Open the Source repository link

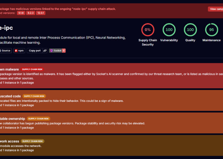pyautogui.click(x=5, y=51)
